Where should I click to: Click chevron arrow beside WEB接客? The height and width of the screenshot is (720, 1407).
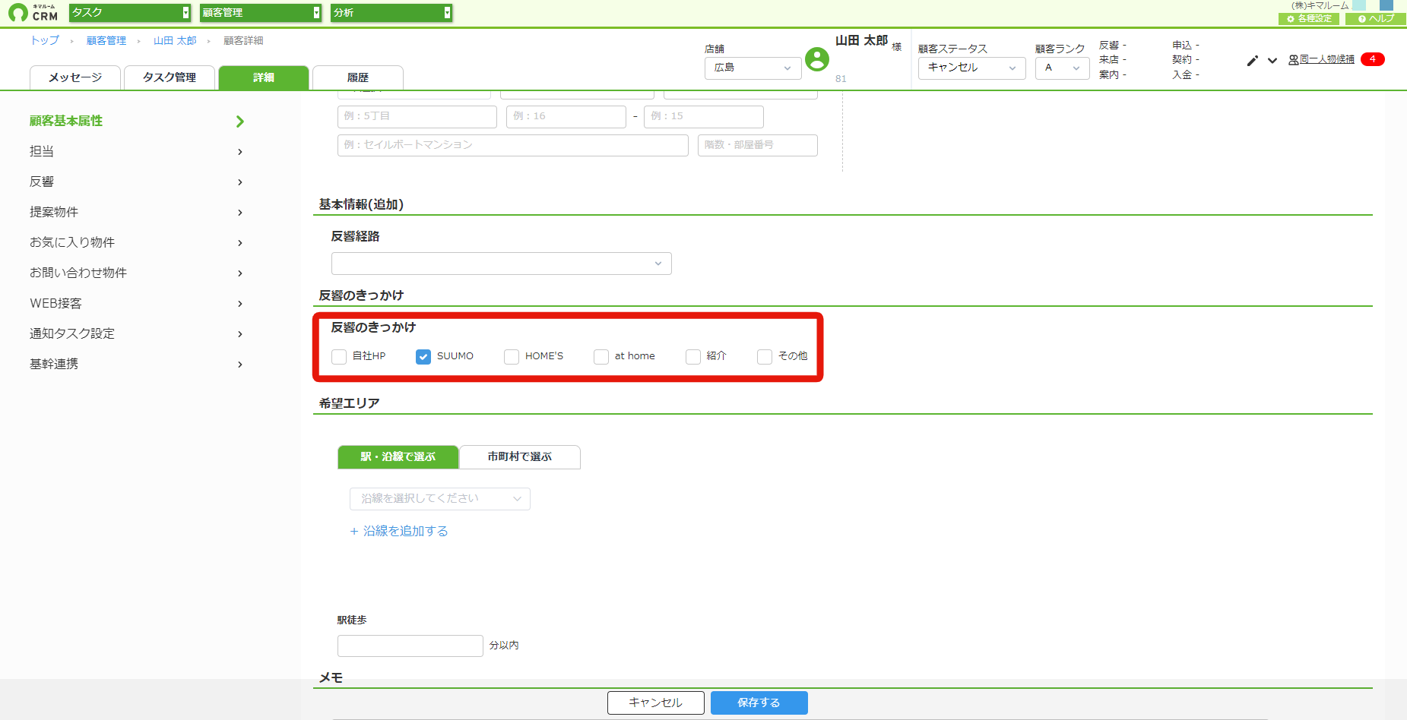[x=240, y=304]
